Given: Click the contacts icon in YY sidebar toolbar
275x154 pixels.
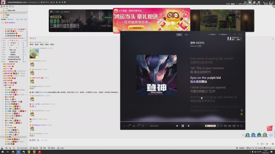Looking at the screenshot, I should (2, 7).
